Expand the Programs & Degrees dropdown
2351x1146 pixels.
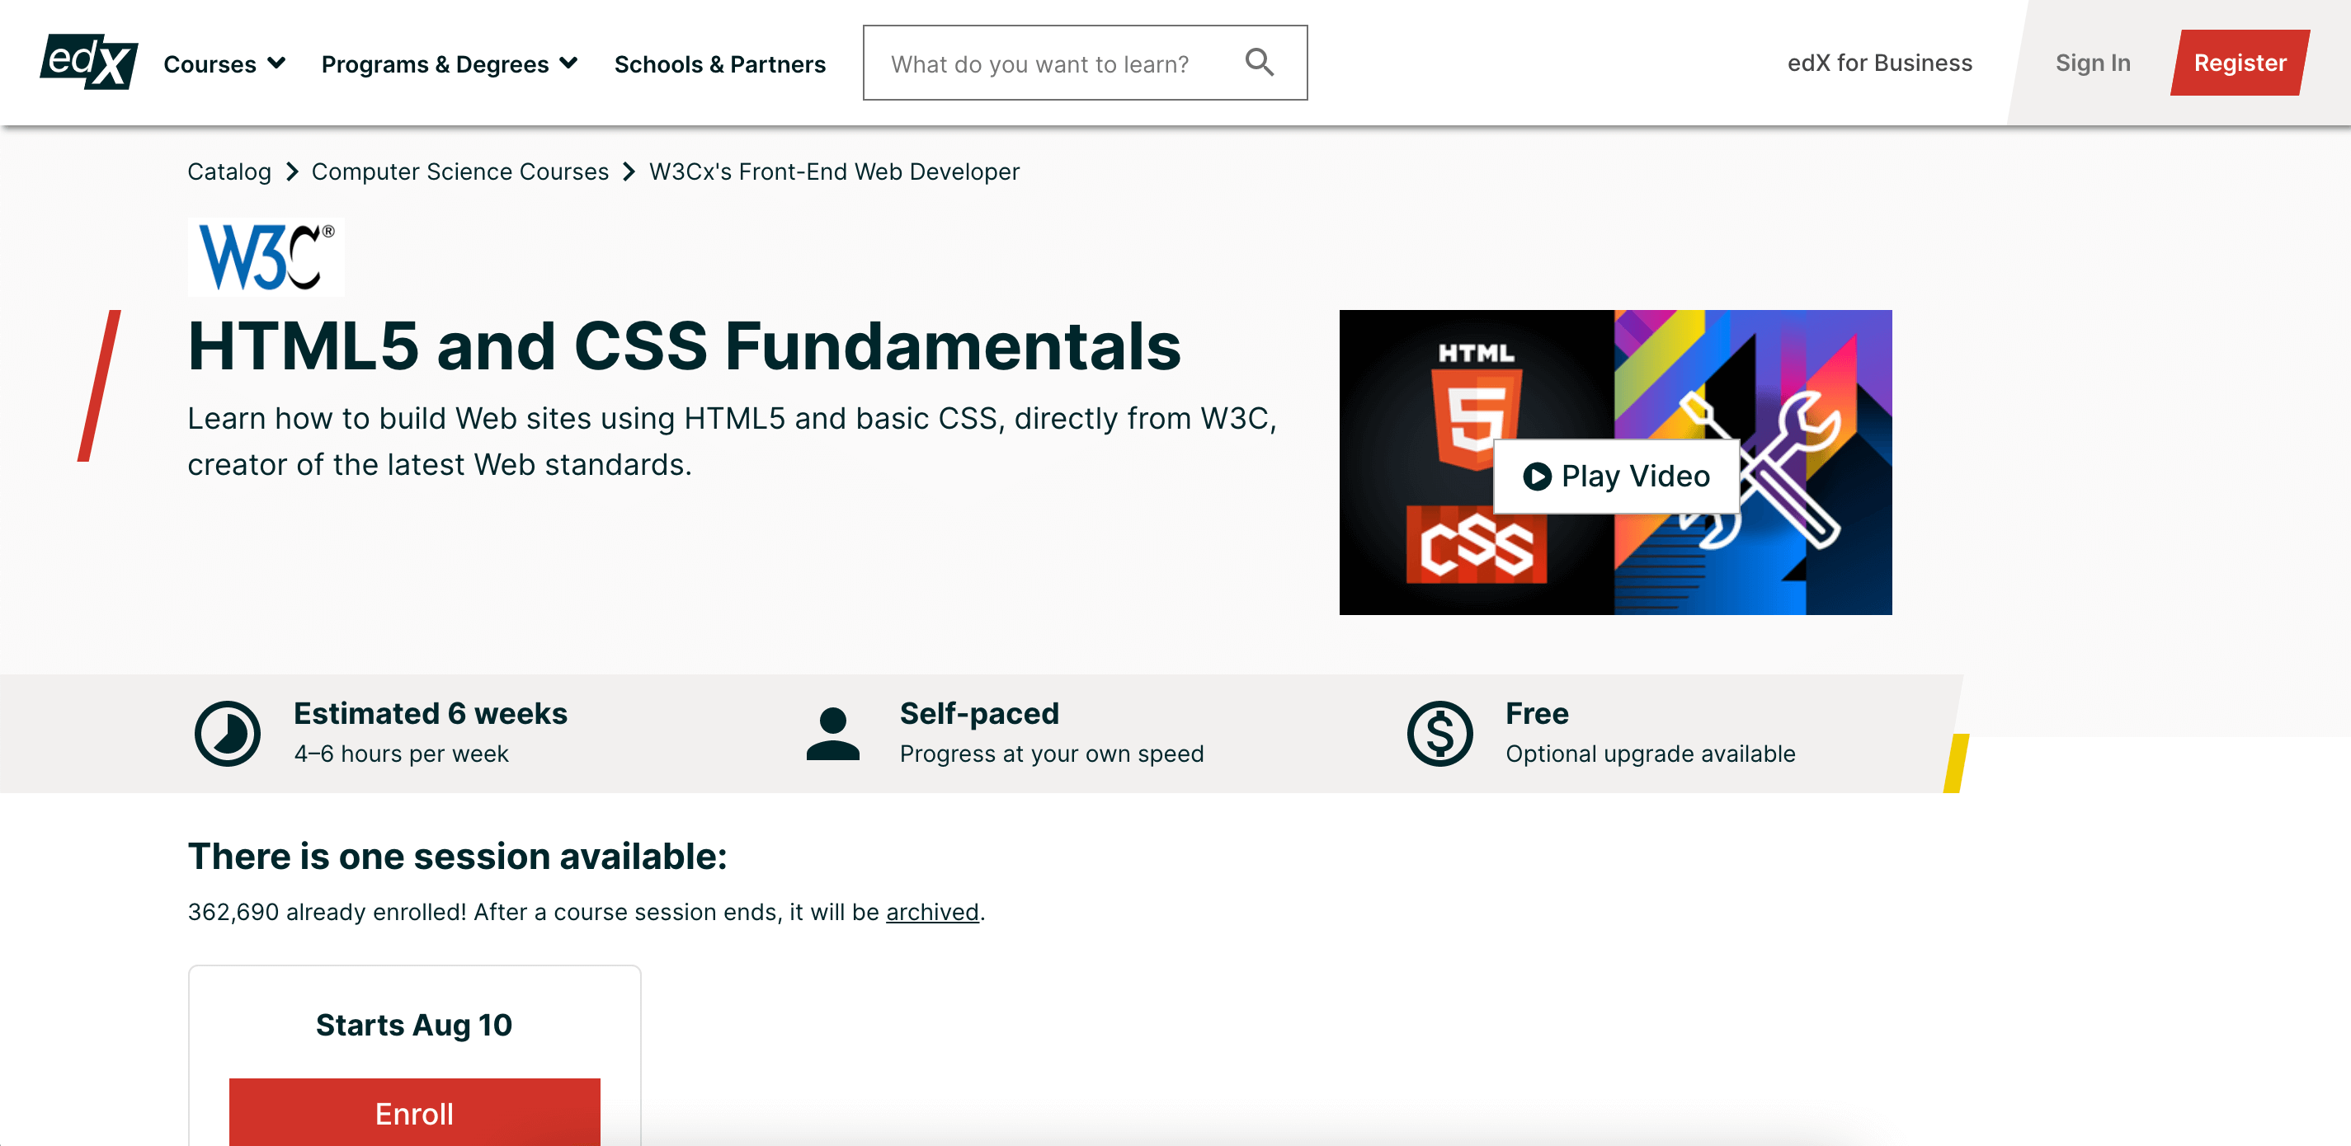click(449, 63)
